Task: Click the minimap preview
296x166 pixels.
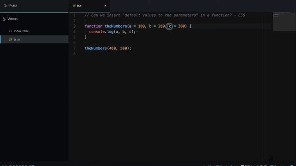Action: [x=284, y=22]
